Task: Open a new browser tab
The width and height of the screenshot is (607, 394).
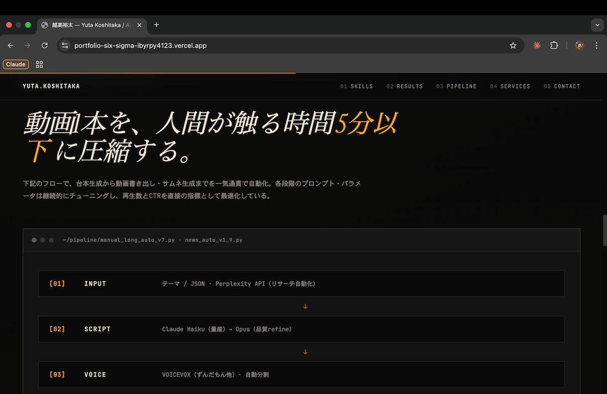Action: [x=156, y=25]
